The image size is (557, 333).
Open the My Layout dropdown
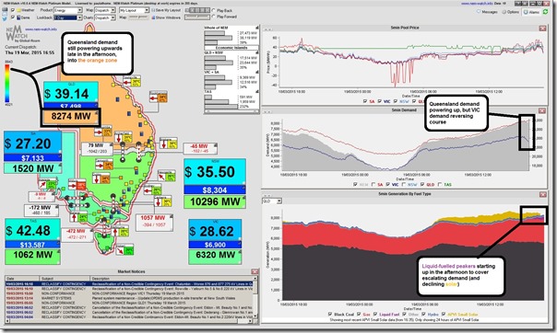[x=134, y=10]
